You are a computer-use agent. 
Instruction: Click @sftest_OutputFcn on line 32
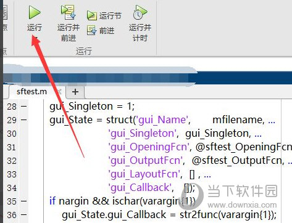(x=238, y=161)
